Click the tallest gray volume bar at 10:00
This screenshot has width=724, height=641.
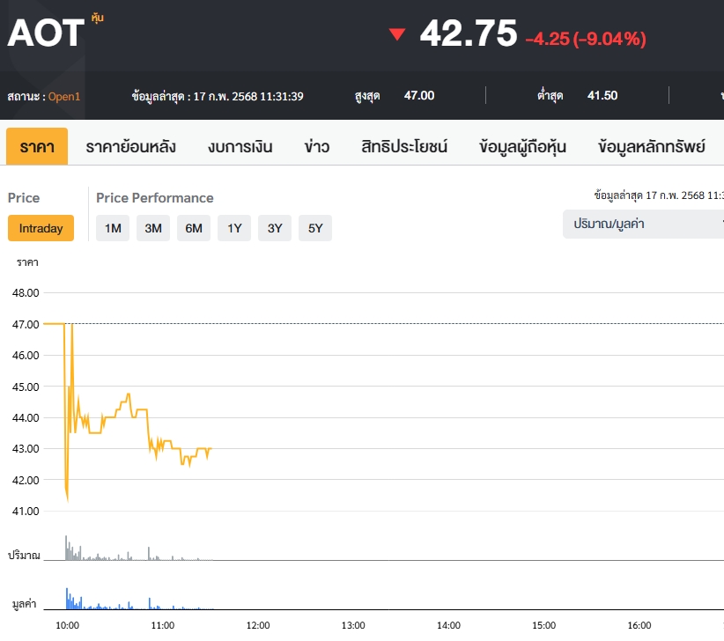66,548
